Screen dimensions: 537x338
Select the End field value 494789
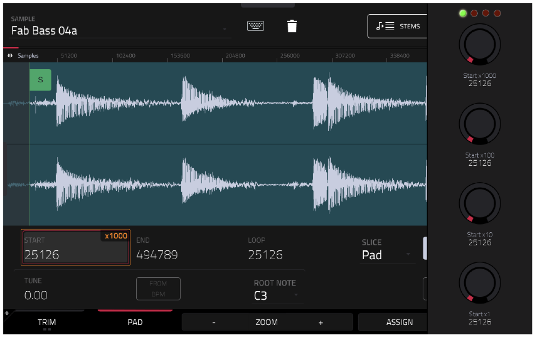point(157,255)
